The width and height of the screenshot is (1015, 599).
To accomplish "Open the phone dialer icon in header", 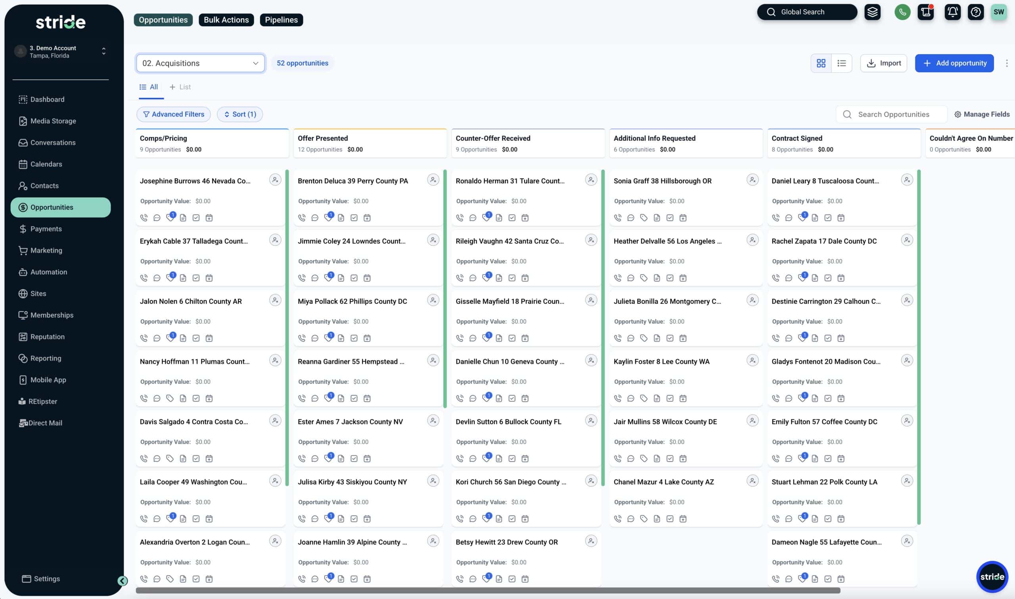I will 902,12.
